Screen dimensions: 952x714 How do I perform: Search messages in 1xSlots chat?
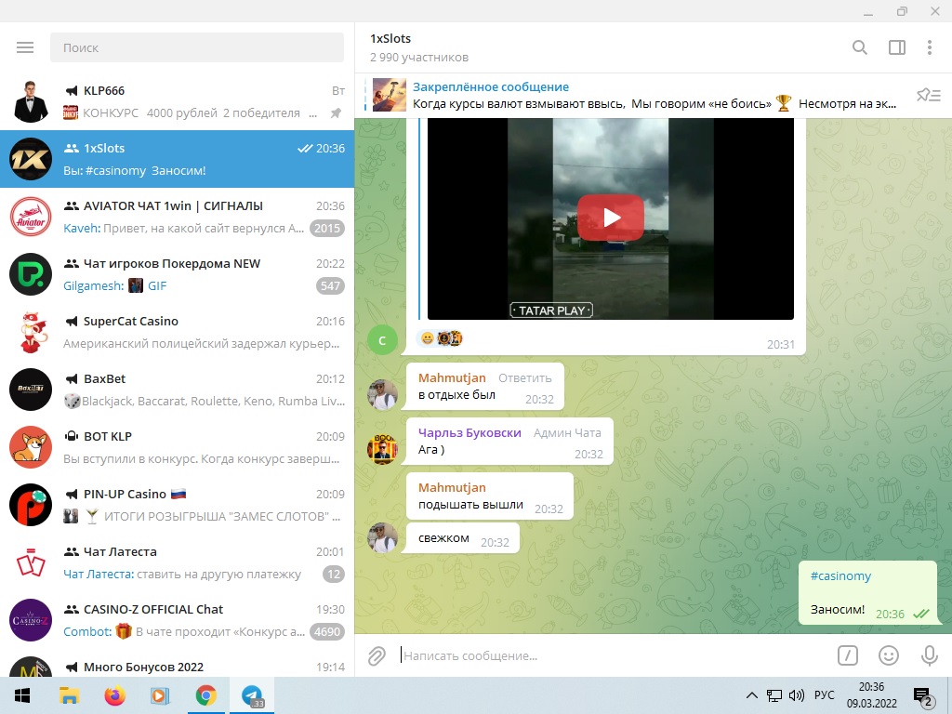[x=860, y=47]
